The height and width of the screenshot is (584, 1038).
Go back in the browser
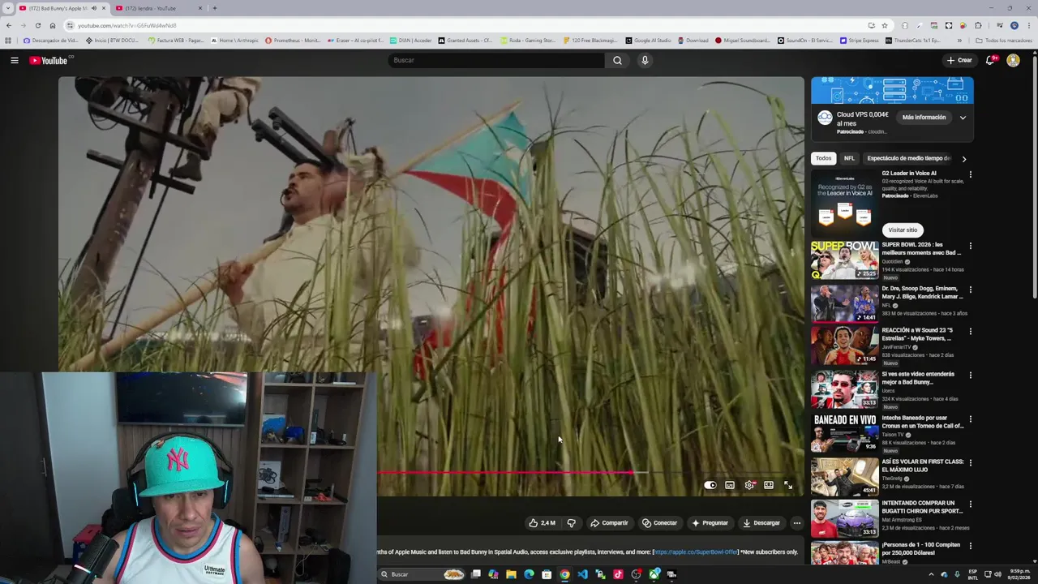tap(9, 25)
